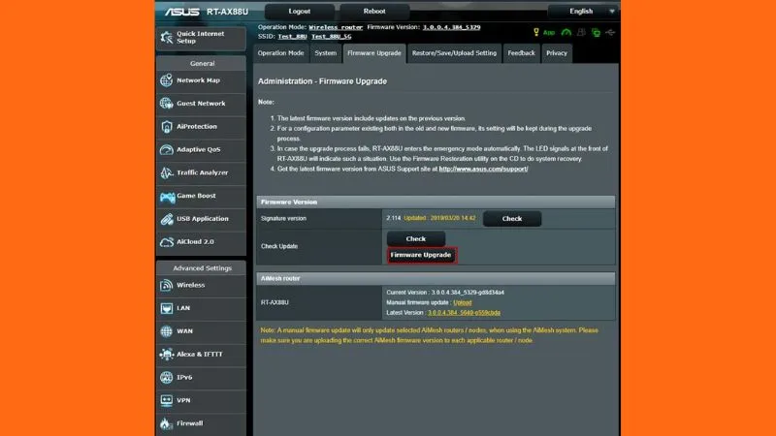This screenshot has width=776, height=436.
Task: Open LAN advanced settings
Action: click(201, 308)
